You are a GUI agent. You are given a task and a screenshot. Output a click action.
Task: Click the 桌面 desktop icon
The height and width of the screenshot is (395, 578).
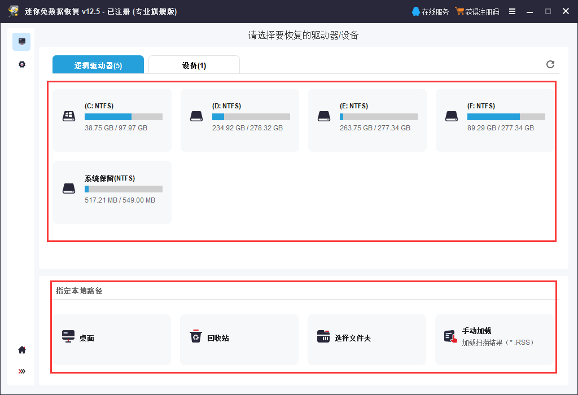68,336
